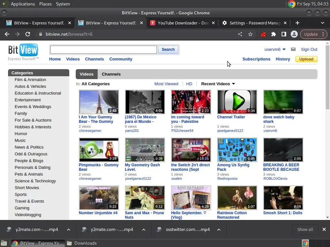Open the Number Unjumble #4 title link
Screen dimensions: 330x247
98,213
